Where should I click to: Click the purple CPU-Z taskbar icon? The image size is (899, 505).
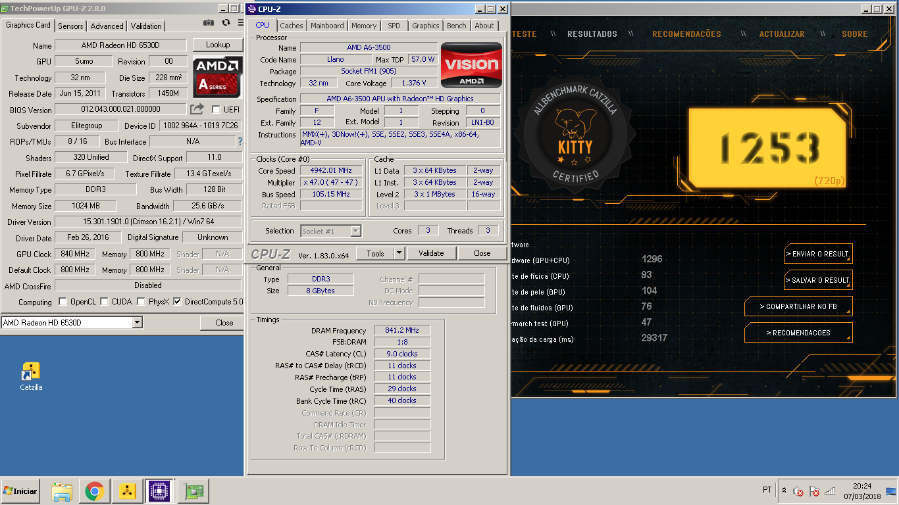(159, 491)
